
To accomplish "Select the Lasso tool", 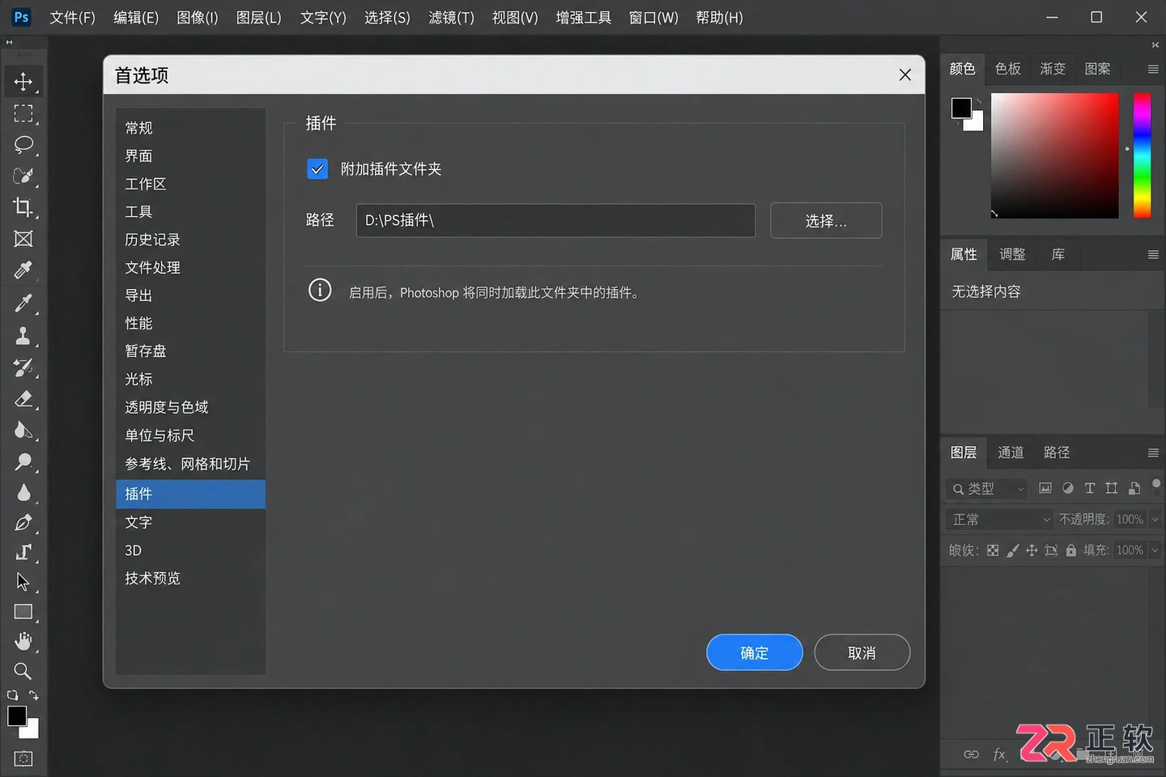I will click(23, 145).
